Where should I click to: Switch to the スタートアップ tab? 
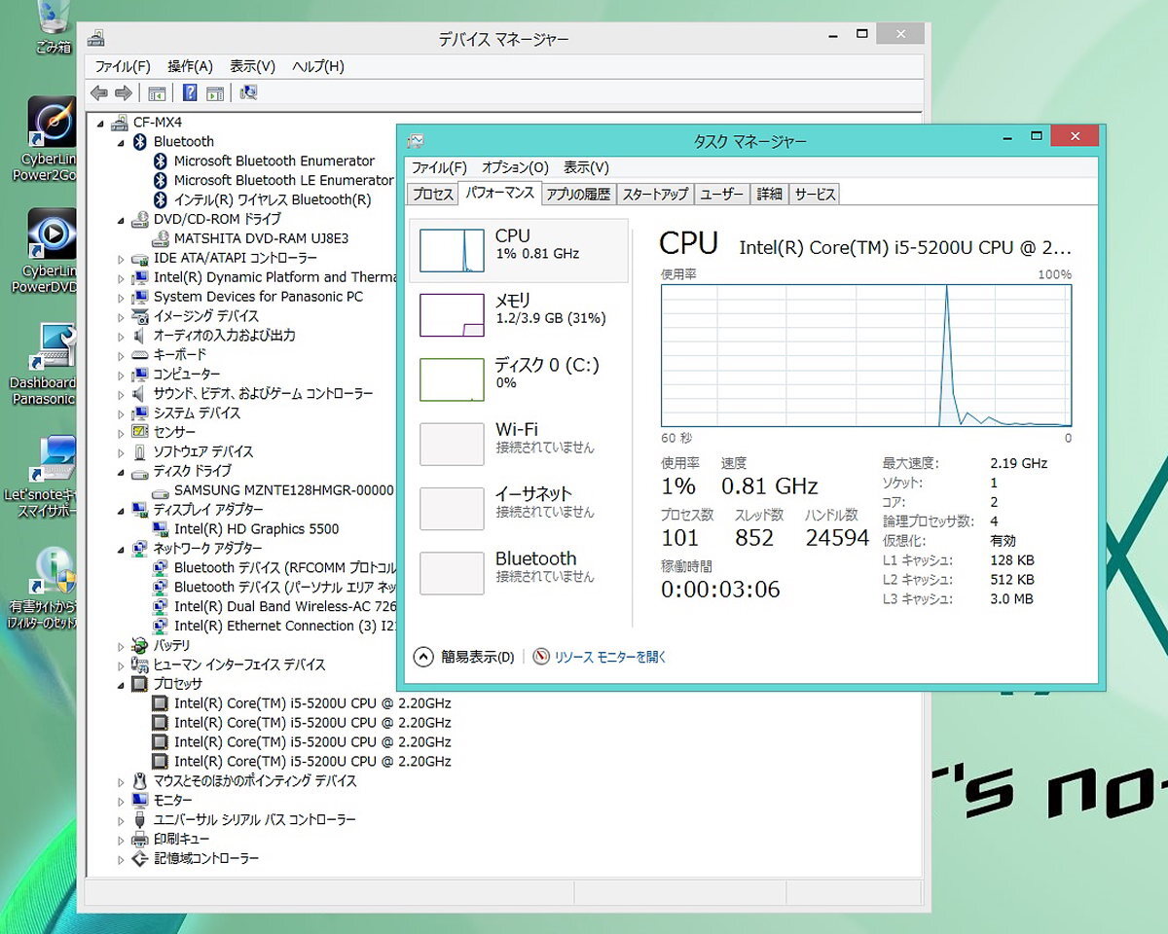(x=655, y=195)
